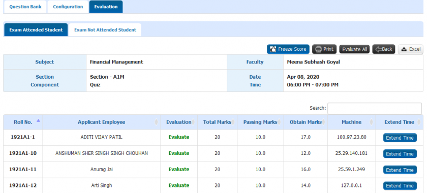This screenshot has height=193, width=427.
Task: Sort the Obtain Marks column
Action: 323,122
